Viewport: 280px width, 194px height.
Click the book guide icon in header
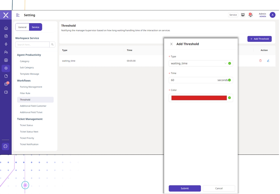[x=243, y=15]
